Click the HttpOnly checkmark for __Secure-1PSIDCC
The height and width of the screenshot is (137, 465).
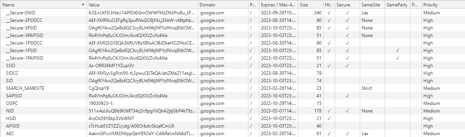pyautogui.click(x=329, y=43)
